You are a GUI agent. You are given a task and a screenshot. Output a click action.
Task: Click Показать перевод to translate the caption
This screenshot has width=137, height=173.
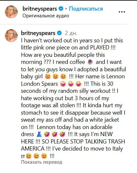(x=41, y=162)
